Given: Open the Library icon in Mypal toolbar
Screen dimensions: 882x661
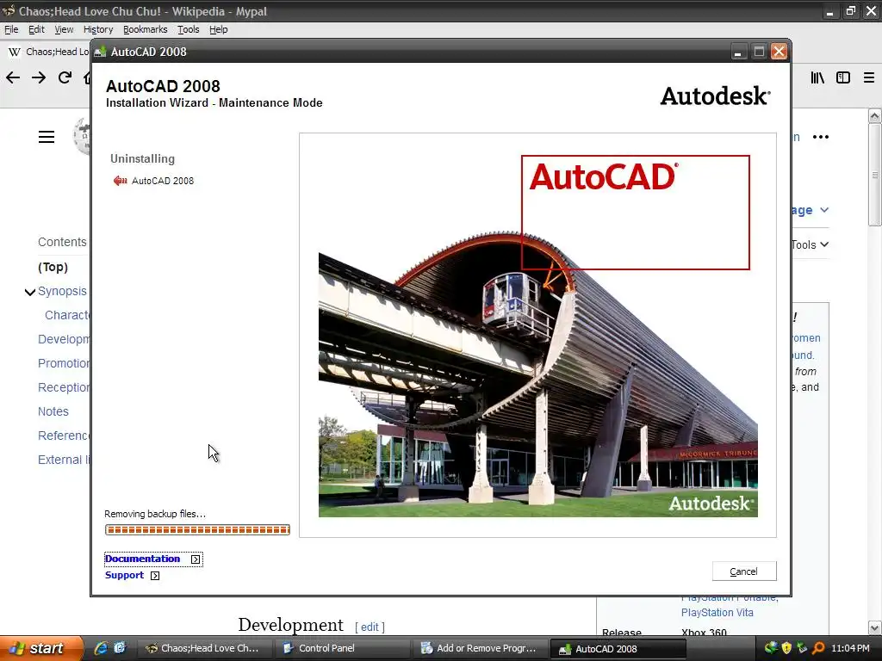Looking at the screenshot, I should pos(817,77).
